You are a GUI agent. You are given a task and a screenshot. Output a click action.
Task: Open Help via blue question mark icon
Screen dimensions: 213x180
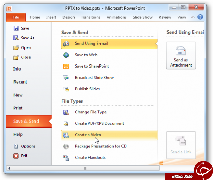coord(200,17)
